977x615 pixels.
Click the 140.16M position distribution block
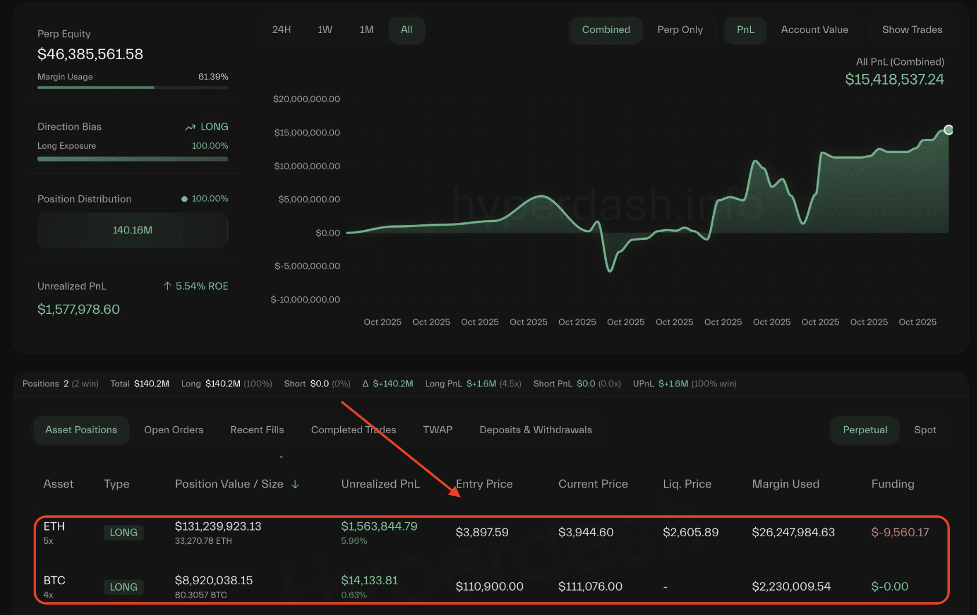pyautogui.click(x=133, y=230)
